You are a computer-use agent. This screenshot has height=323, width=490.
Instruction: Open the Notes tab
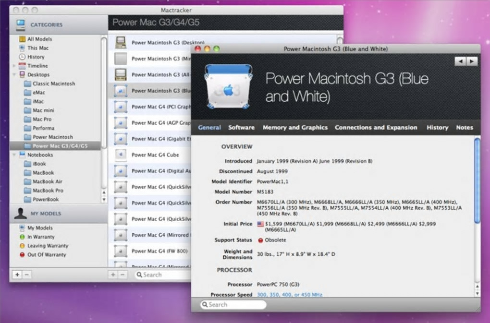tap(465, 128)
